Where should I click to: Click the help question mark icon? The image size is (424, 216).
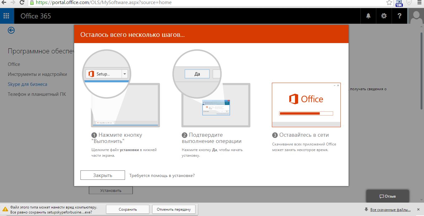pyautogui.click(x=399, y=16)
